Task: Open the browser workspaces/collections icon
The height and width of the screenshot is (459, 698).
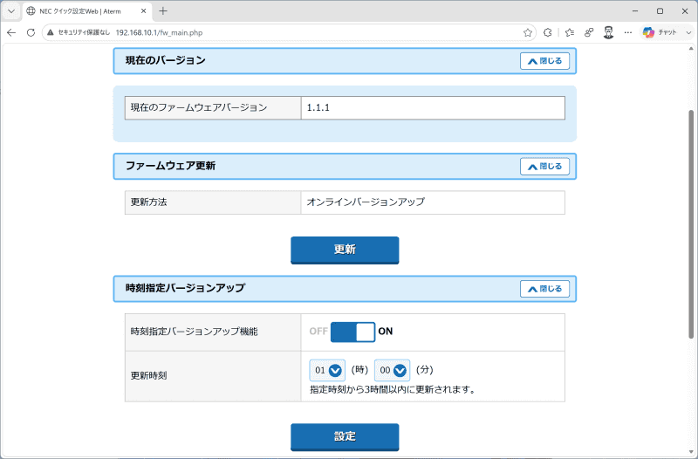Action: coord(589,32)
